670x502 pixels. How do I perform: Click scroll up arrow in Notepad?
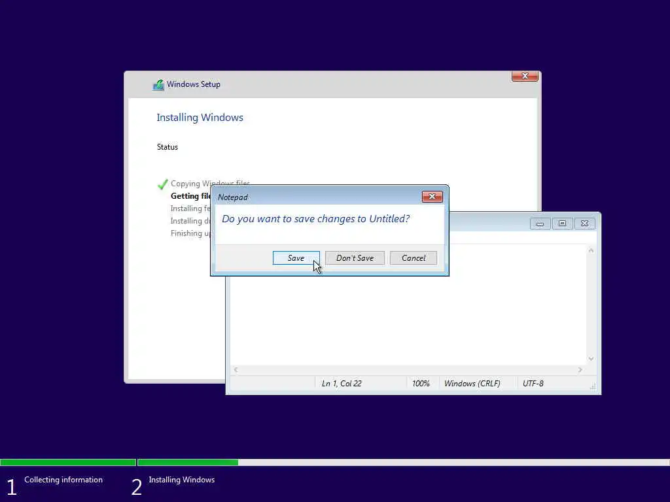coord(591,250)
